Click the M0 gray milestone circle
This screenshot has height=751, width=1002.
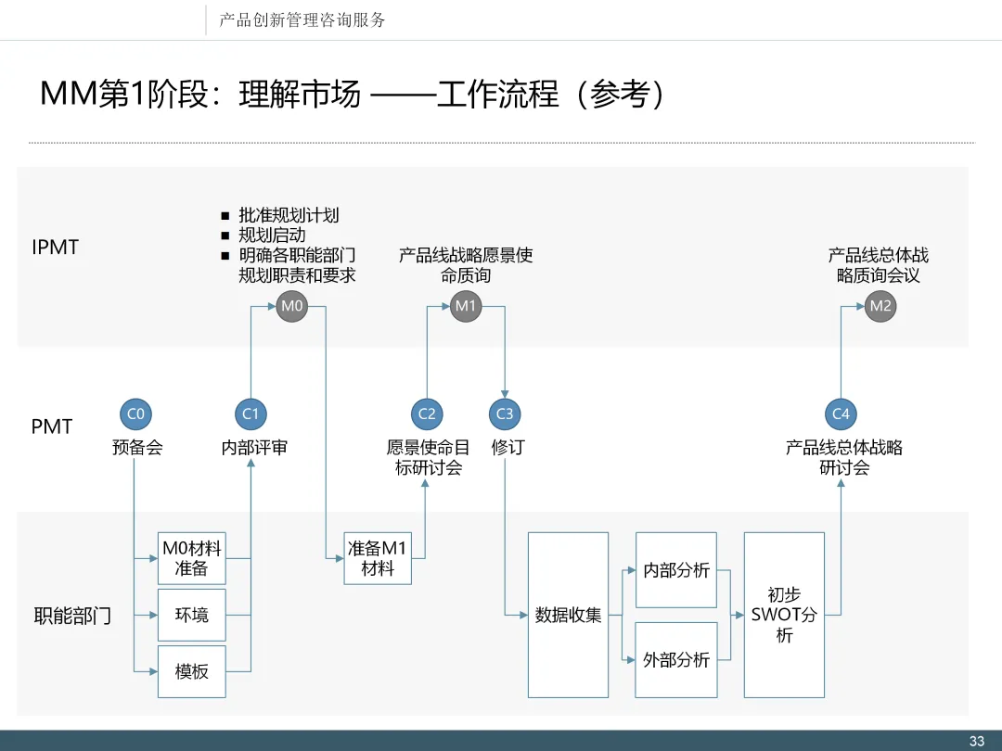coord(292,306)
